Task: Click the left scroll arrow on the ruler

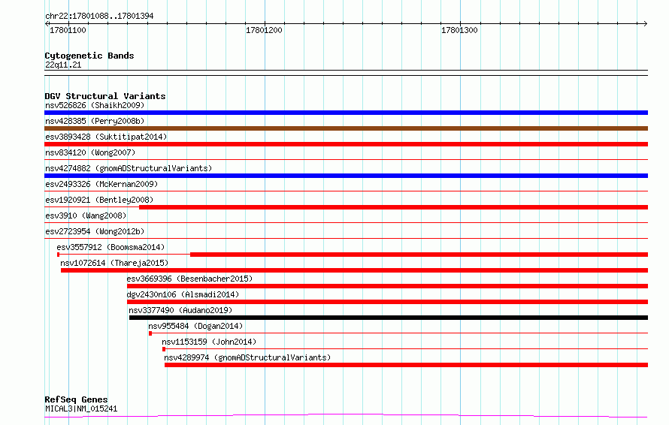Action: coord(47,24)
